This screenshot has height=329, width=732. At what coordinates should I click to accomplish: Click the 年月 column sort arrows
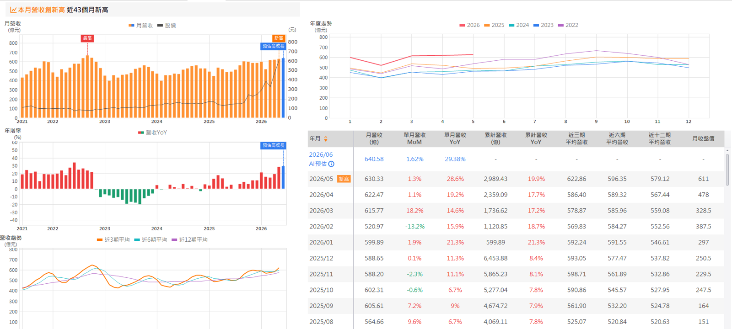pos(326,138)
